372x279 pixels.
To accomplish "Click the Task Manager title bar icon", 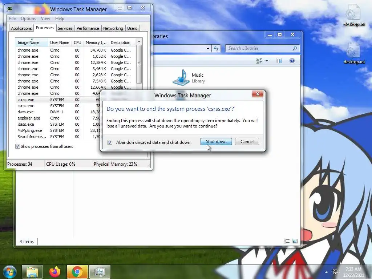I will (x=9, y=9).
